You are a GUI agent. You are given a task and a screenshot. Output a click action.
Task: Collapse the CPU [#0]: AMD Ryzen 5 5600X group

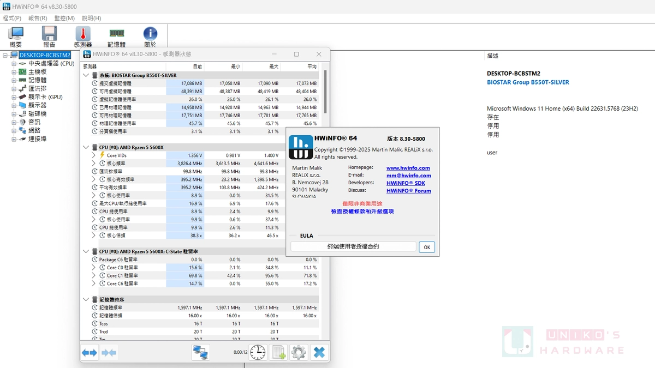[86, 147]
